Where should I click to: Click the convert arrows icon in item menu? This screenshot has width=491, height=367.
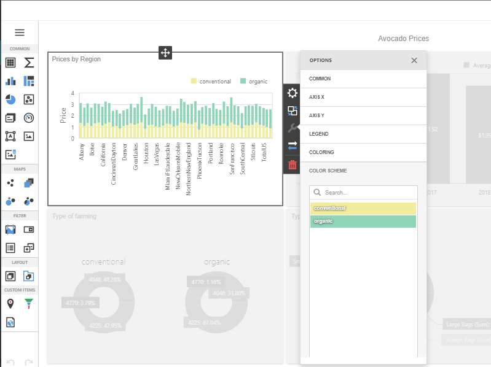[292, 146]
